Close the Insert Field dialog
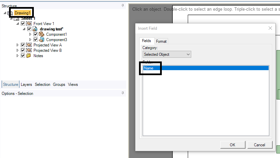The width and height of the screenshot is (280, 158). [x=270, y=28]
